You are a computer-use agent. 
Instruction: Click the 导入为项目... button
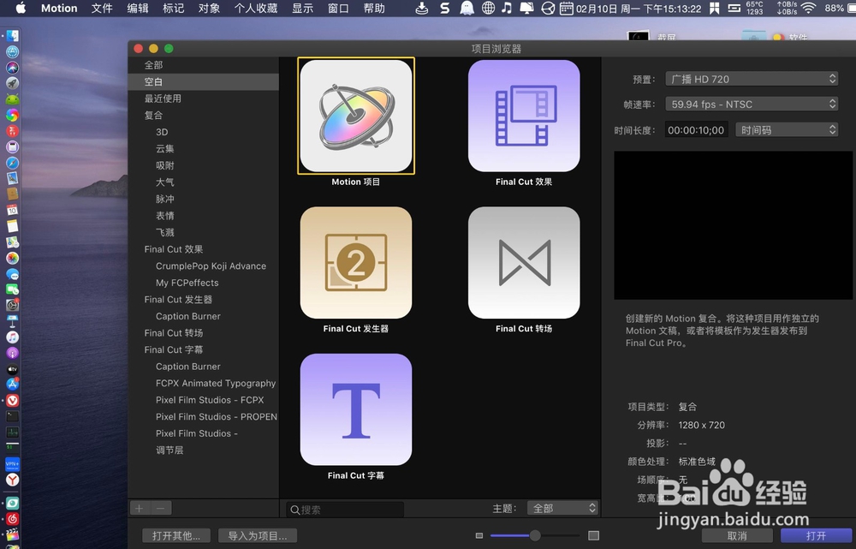coord(257,536)
